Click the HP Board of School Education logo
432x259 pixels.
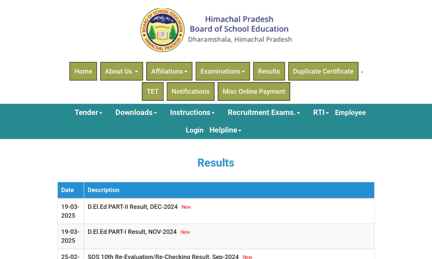(162, 30)
